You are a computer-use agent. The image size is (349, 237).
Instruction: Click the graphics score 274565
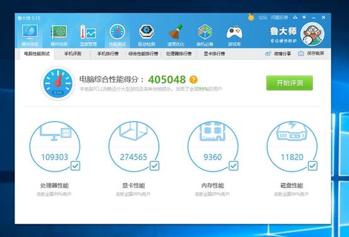(x=134, y=157)
